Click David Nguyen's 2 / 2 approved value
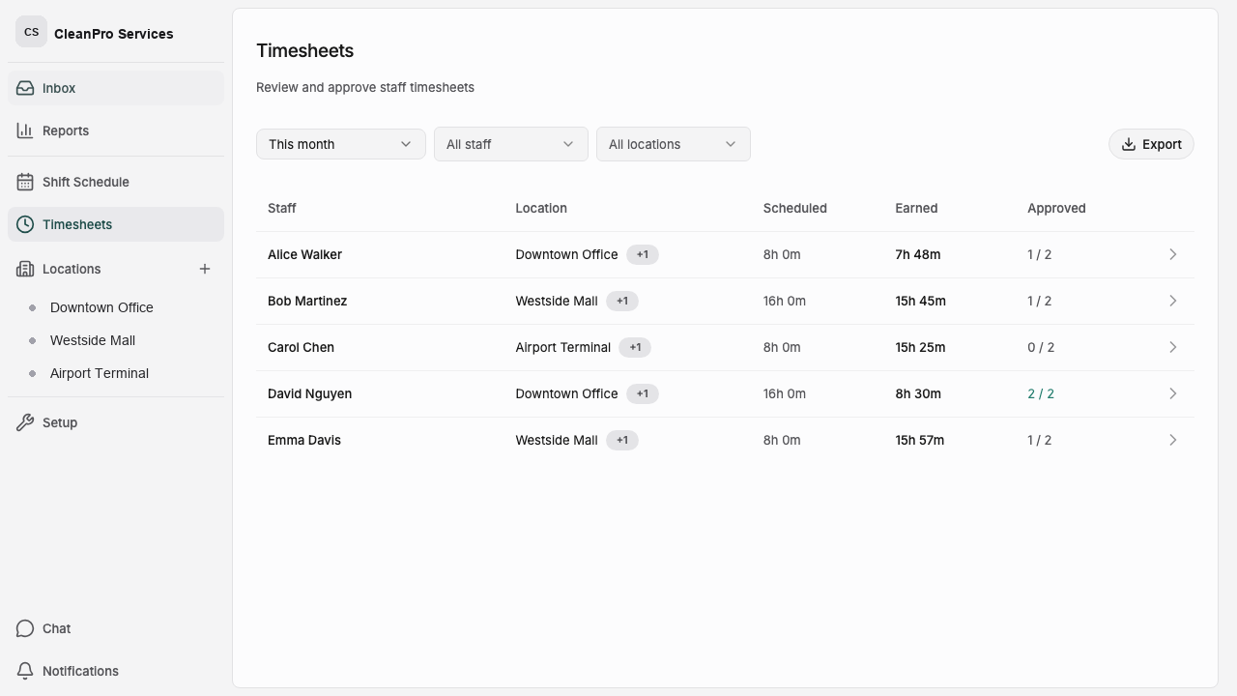The width and height of the screenshot is (1237, 696). (x=1041, y=393)
